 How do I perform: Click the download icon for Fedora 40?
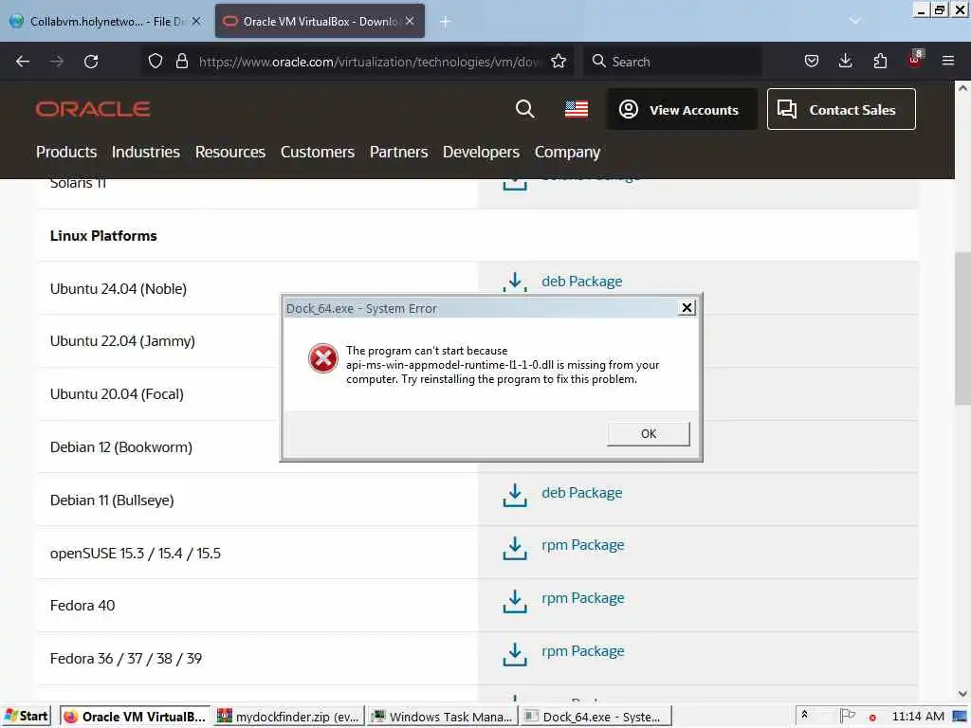click(515, 601)
